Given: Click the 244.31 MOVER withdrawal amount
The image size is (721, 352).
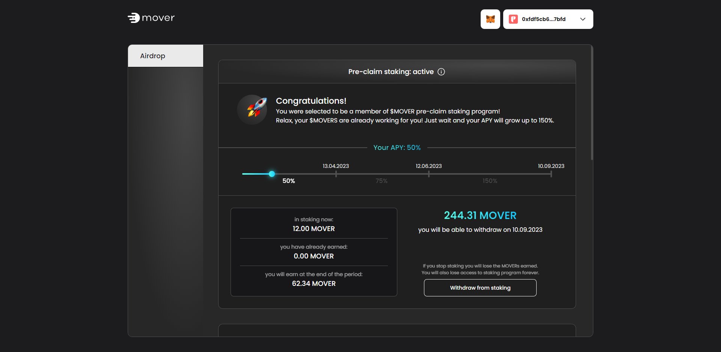Looking at the screenshot, I should point(480,215).
